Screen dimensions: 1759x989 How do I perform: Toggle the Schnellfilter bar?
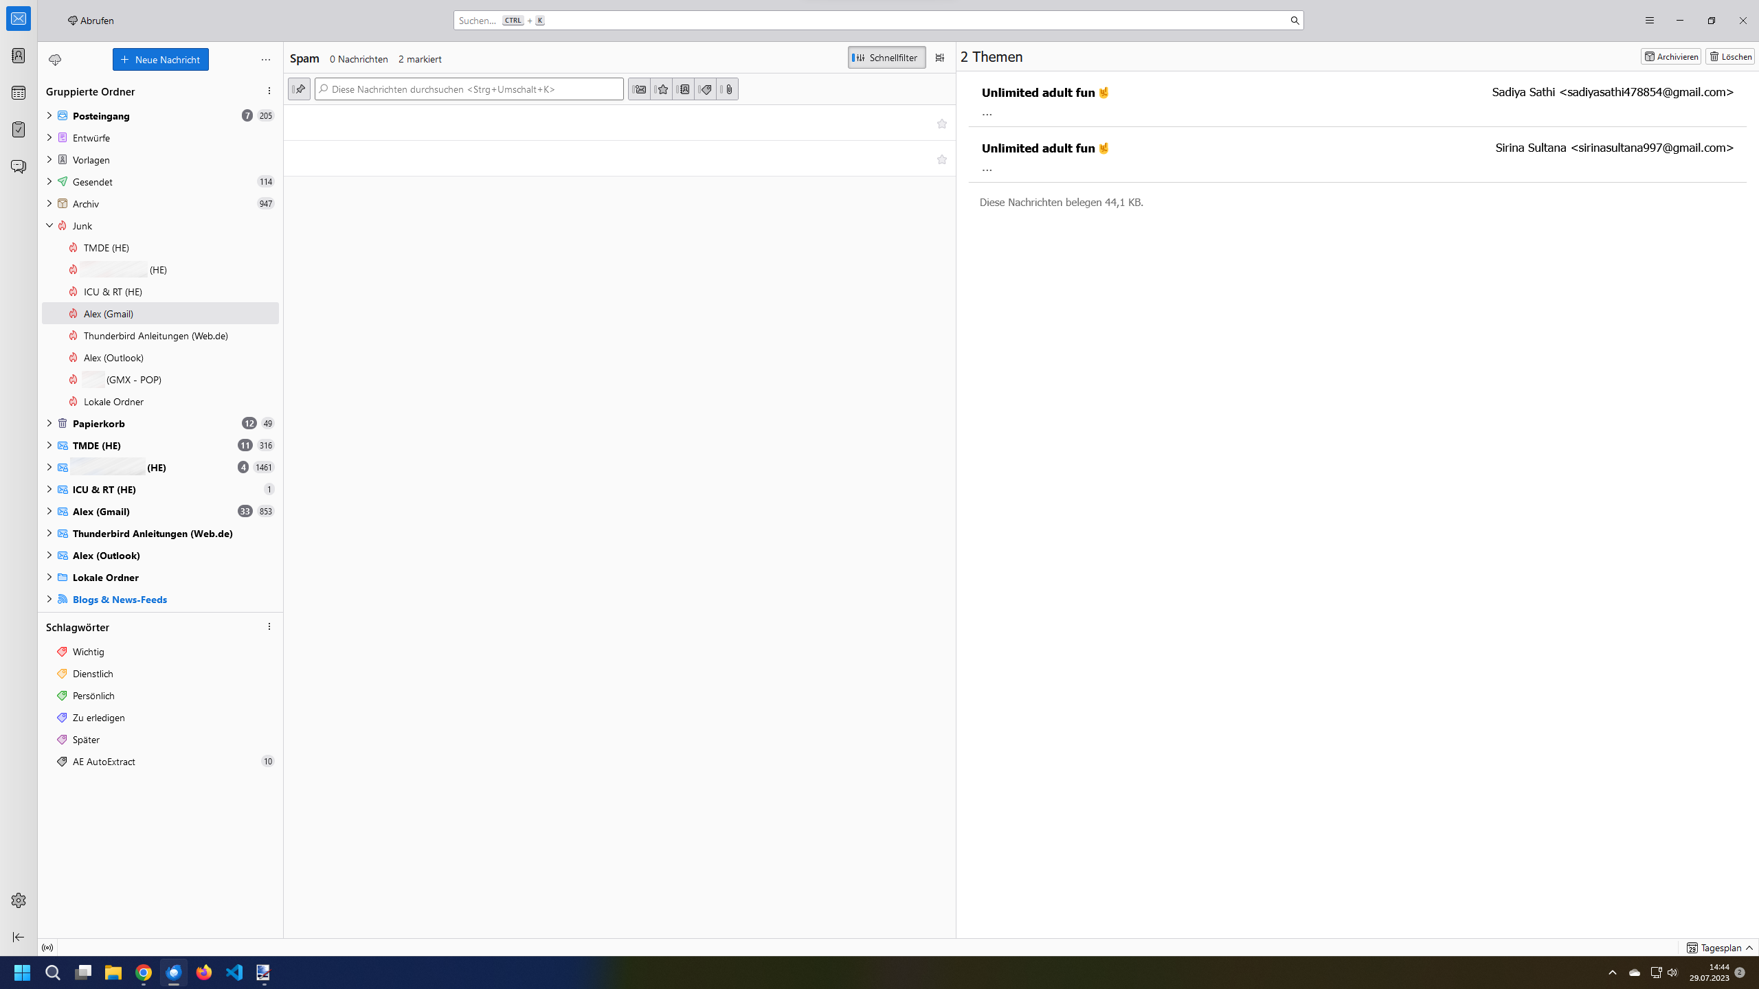coord(886,58)
